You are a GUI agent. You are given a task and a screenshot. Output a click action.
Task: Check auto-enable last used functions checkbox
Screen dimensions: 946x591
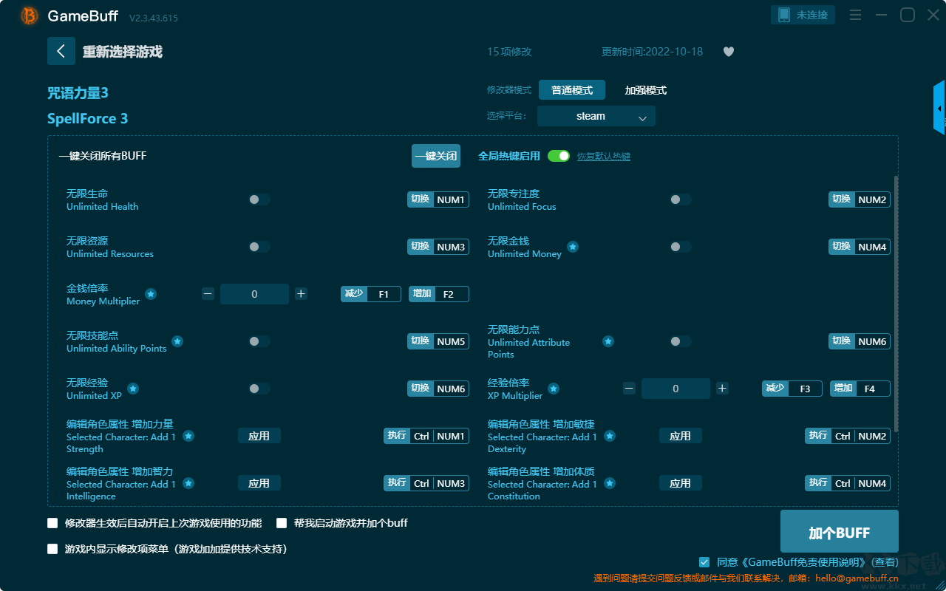tap(52, 523)
